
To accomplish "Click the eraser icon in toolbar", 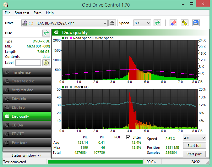I will tap(173, 23).
